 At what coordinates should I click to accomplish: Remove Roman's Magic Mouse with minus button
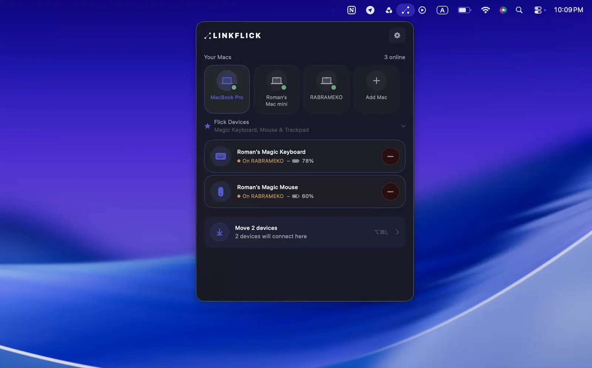390,192
